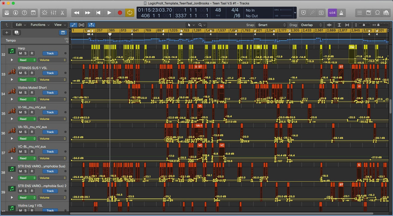Open the Loop Browser icon
This screenshot has width=393, height=216.
click(x=378, y=13)
